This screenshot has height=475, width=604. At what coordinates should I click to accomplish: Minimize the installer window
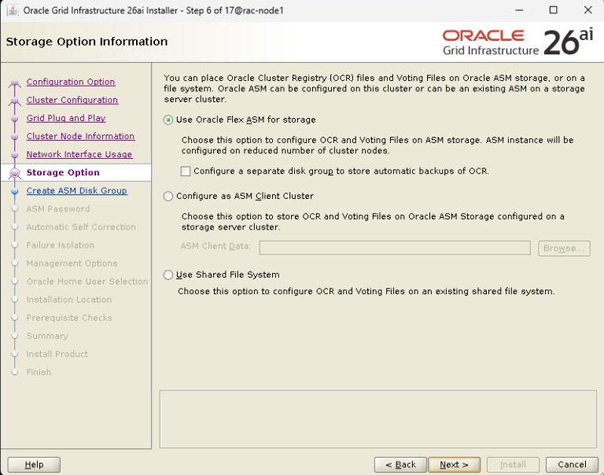(x=519, y=10)
